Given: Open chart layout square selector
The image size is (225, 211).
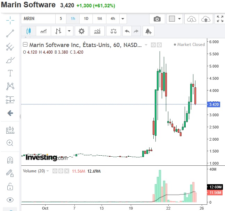Looking at the screenshot, I should click(172, 19).
